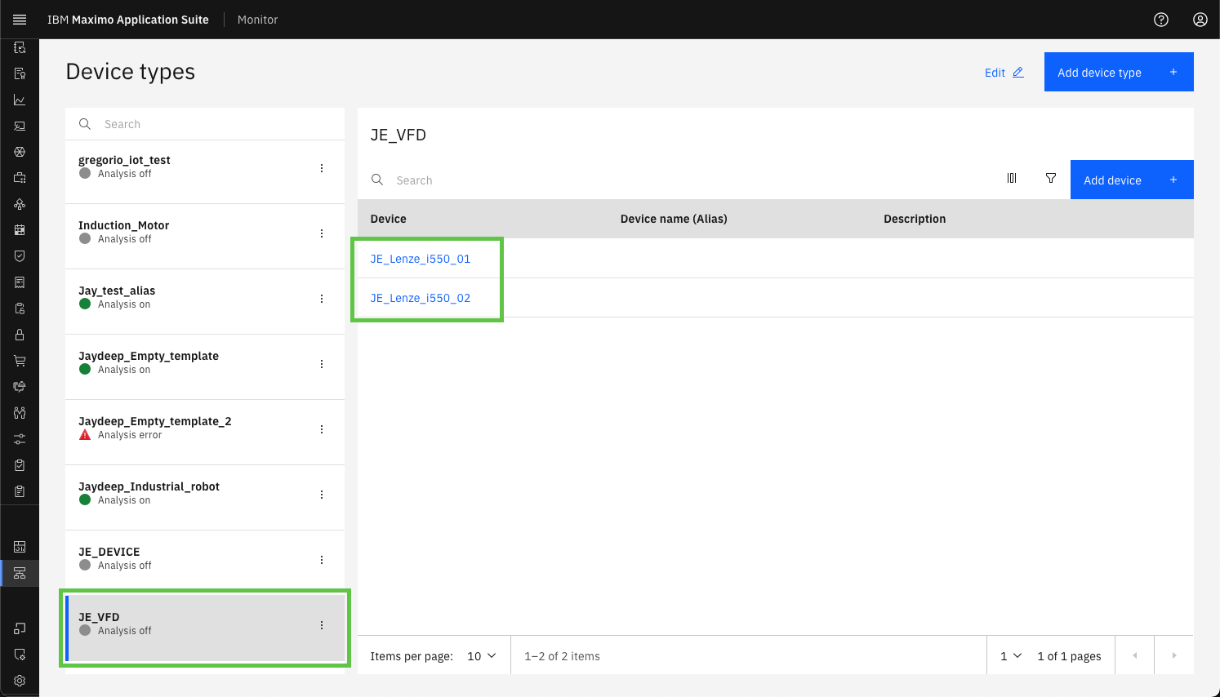Click the shopping cart sidebar icon
Screen dimensions: 1220x697
[x=20, y=361]
